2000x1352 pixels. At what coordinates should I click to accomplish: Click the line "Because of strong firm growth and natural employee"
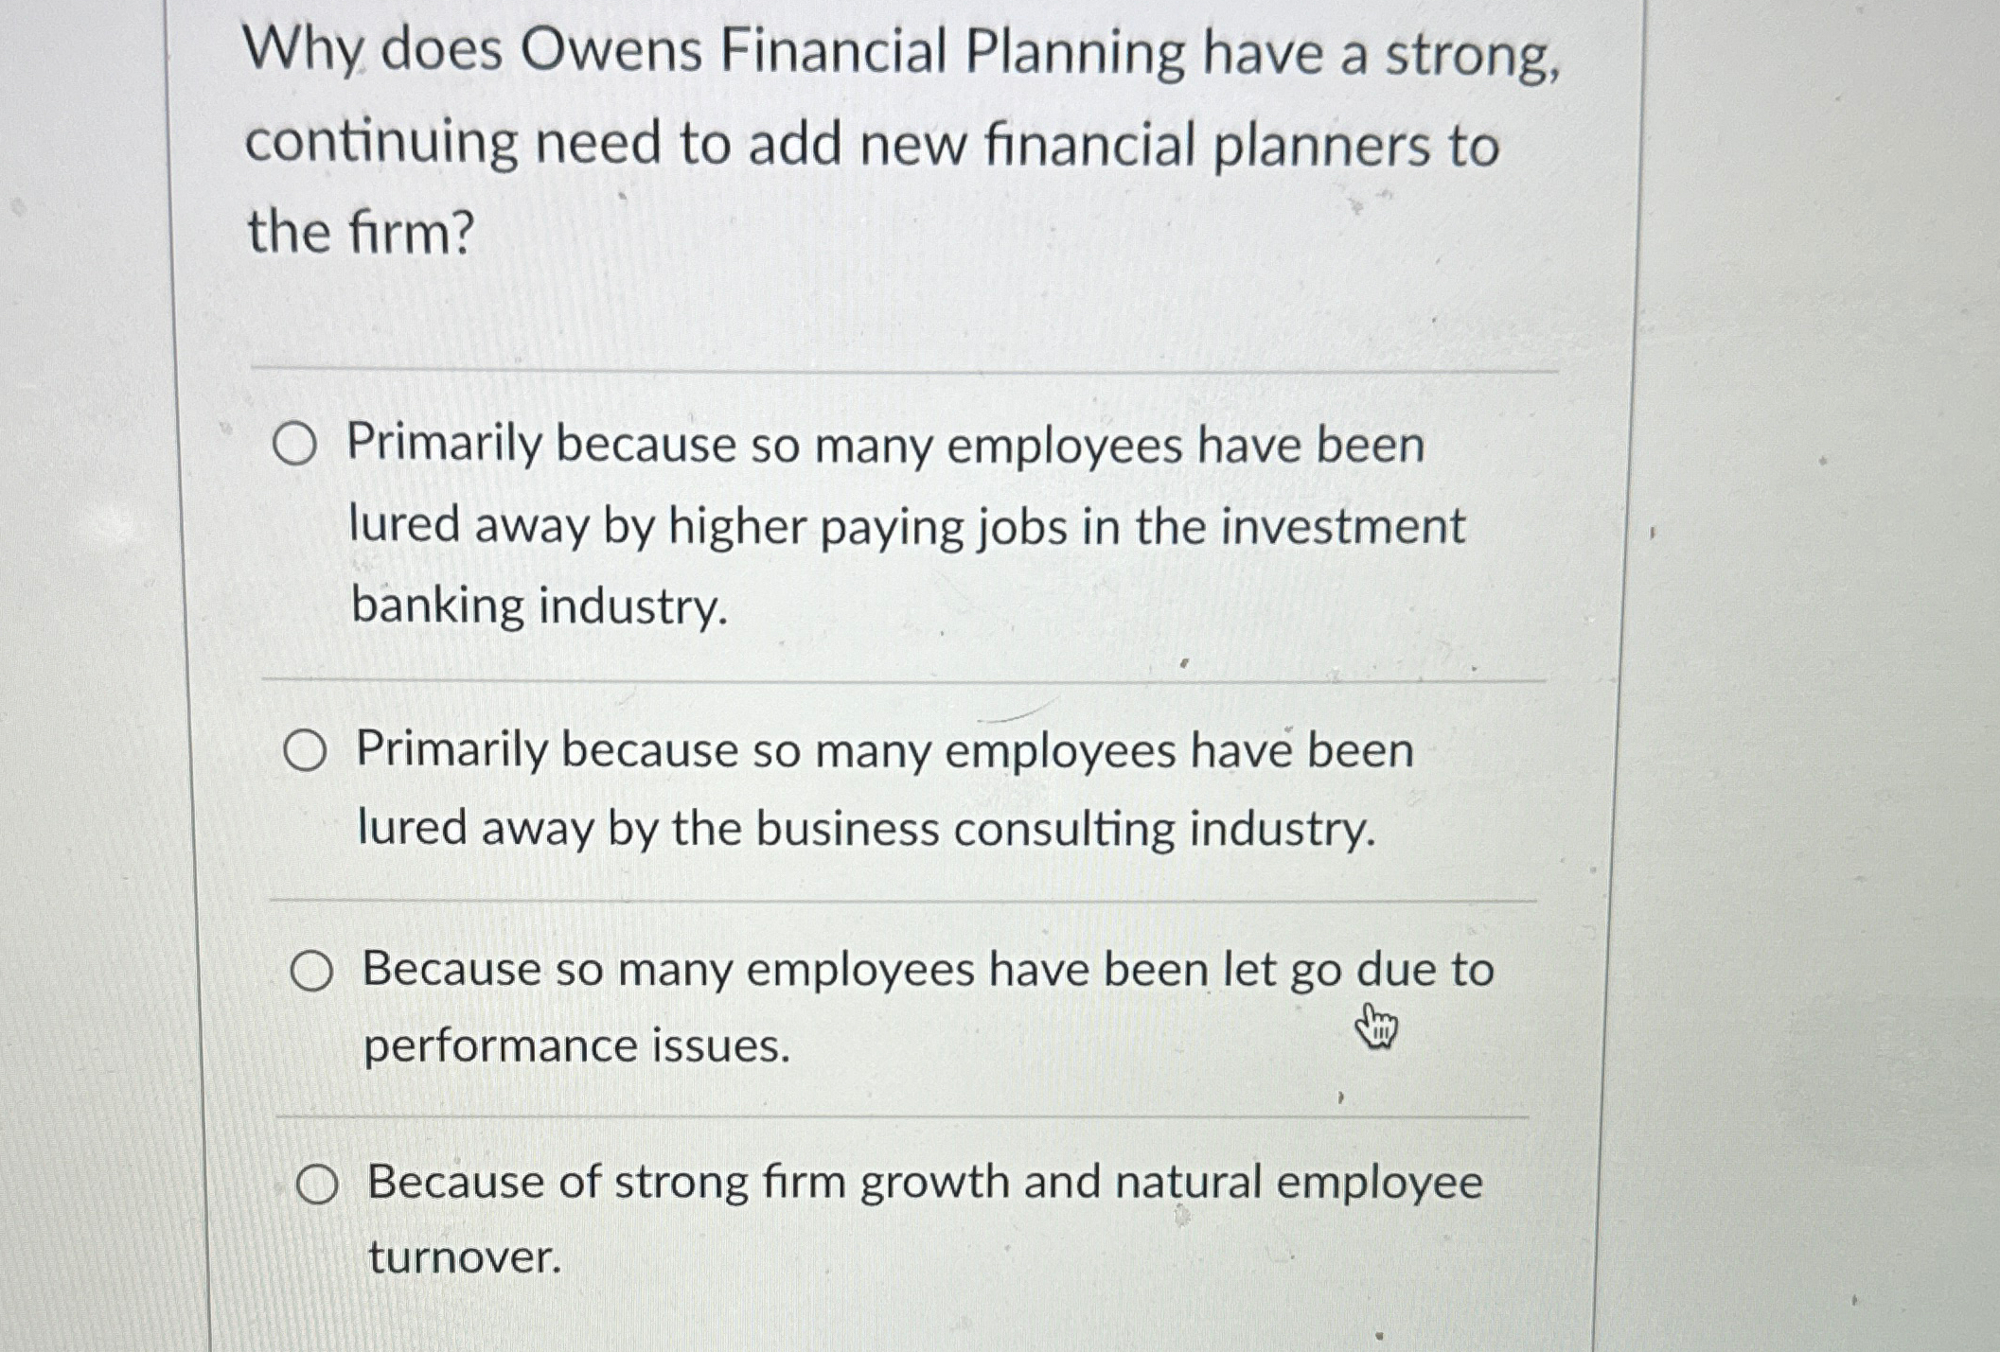click(x=925, y=1183)
